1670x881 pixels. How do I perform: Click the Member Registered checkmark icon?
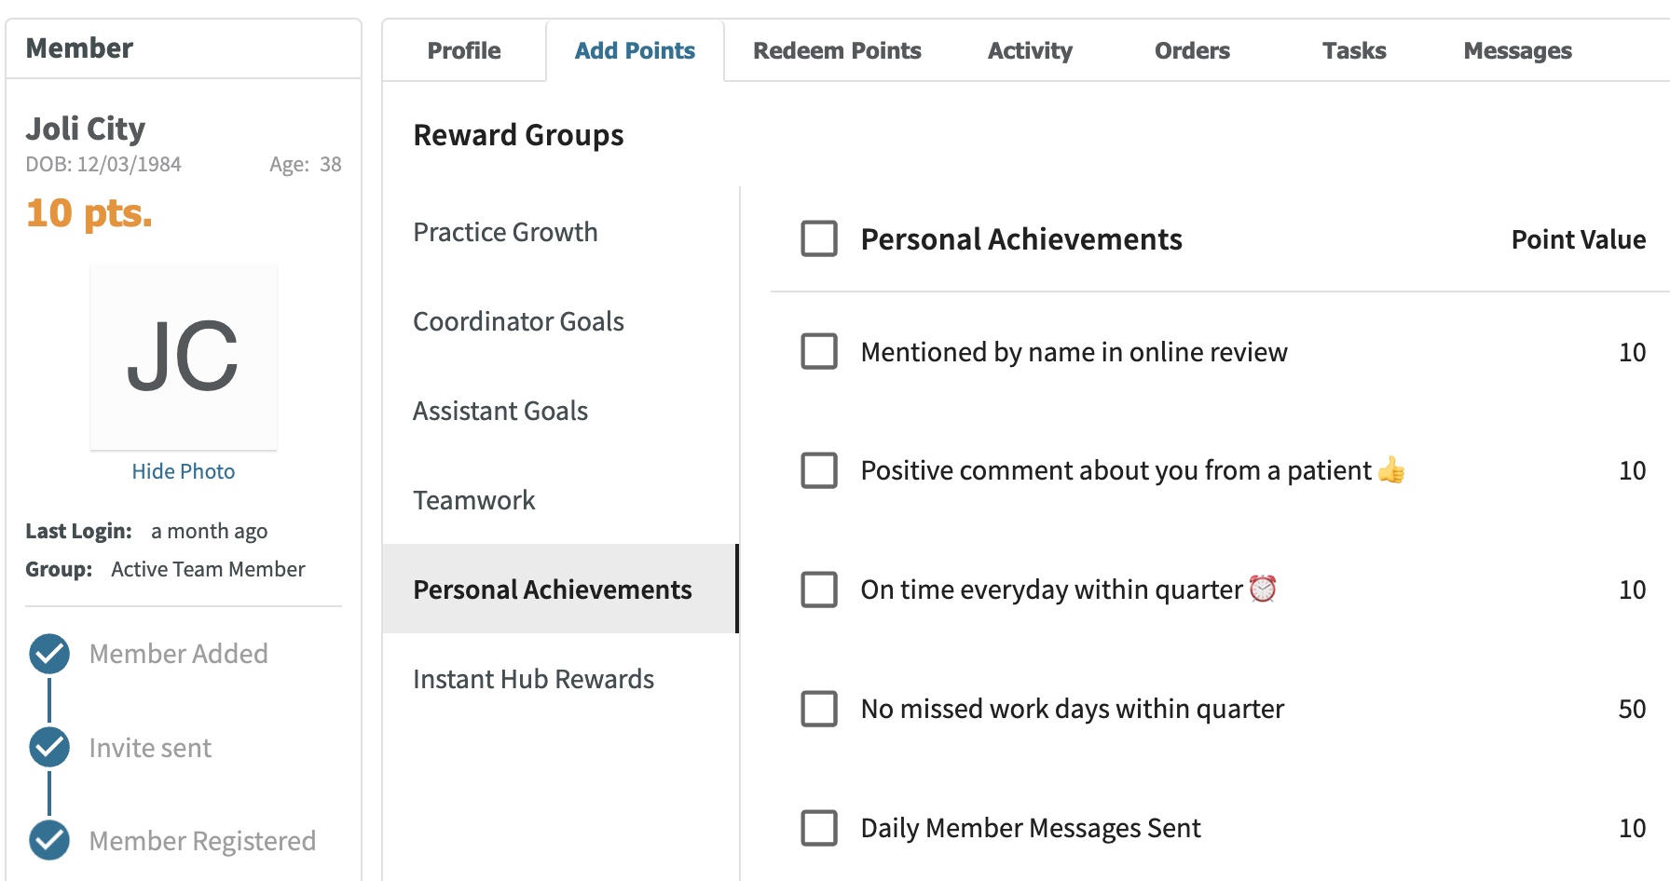[x=49, y=840]
